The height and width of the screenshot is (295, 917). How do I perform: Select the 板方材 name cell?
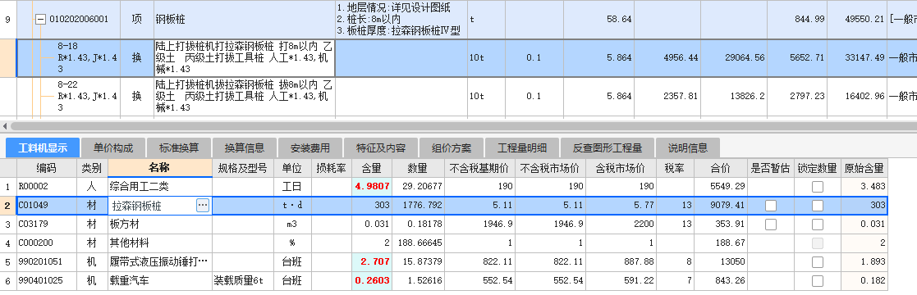pyautogui.click(x=159, y=225)
